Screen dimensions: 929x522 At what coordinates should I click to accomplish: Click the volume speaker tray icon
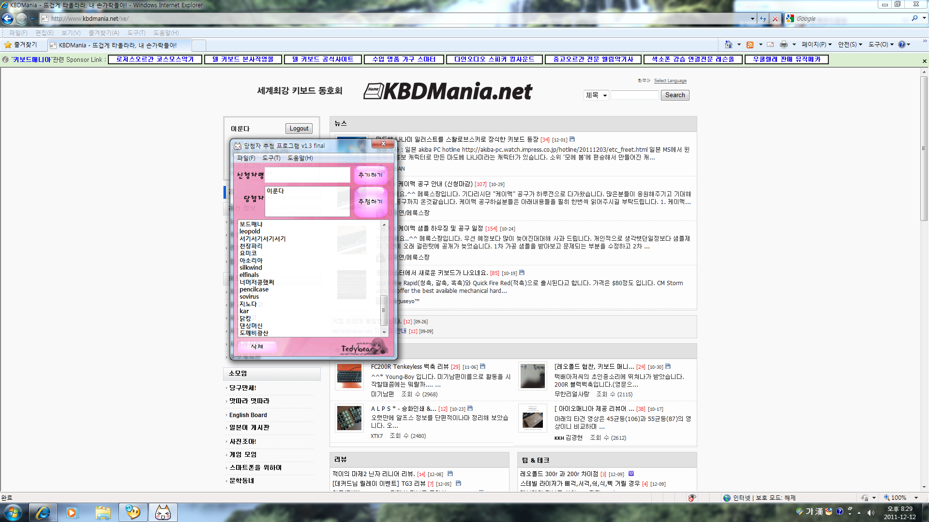(871, 512)
